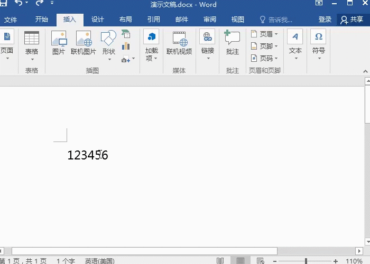
Task: Click the vertical scrollbar up arrow
Action: point(368,81)
